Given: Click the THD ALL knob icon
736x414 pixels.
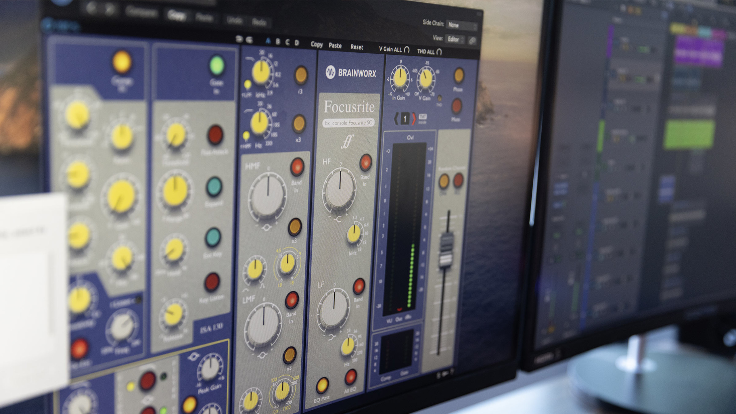Looking at the screenshot, I should coord(439,52).
